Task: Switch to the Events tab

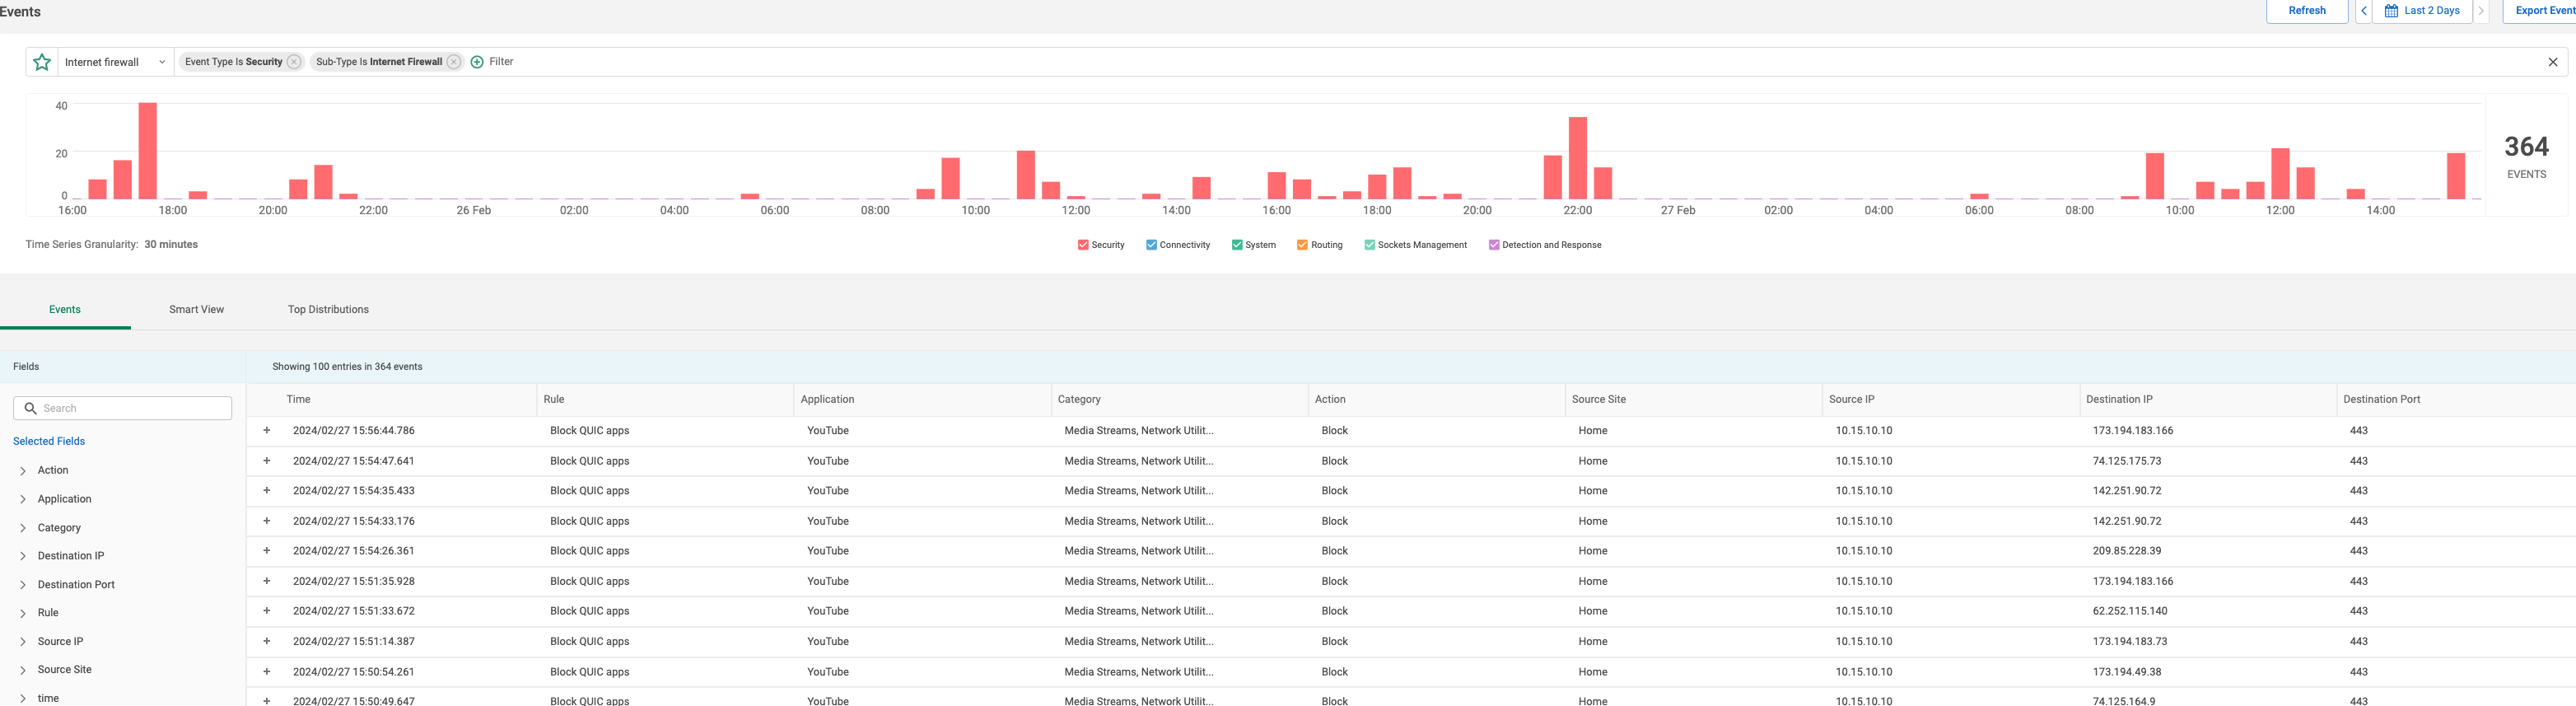Action: (65, 310)
